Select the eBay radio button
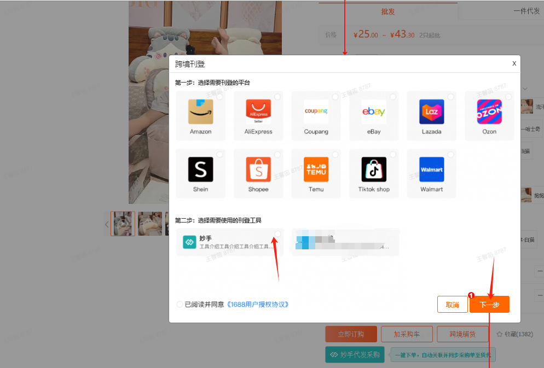 click(x=393, y=97)
